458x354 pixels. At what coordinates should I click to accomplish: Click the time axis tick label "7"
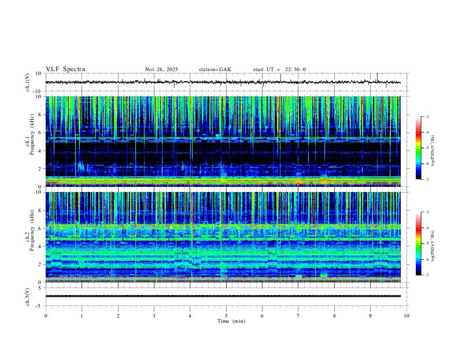point(298,316)
